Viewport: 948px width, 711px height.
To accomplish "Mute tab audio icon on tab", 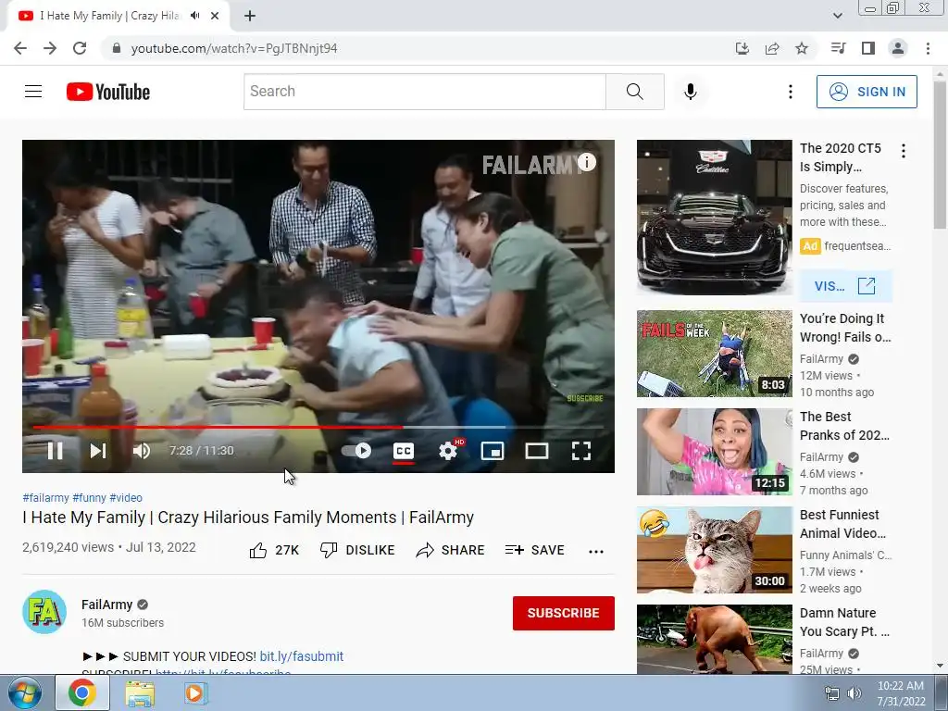I will click(x=194, y=16).
